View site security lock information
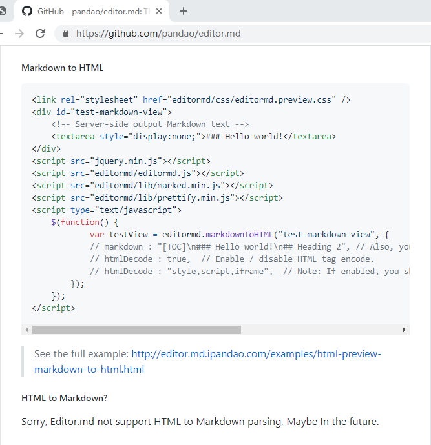This screenshot has height=445, width=431. pos(66,34)
